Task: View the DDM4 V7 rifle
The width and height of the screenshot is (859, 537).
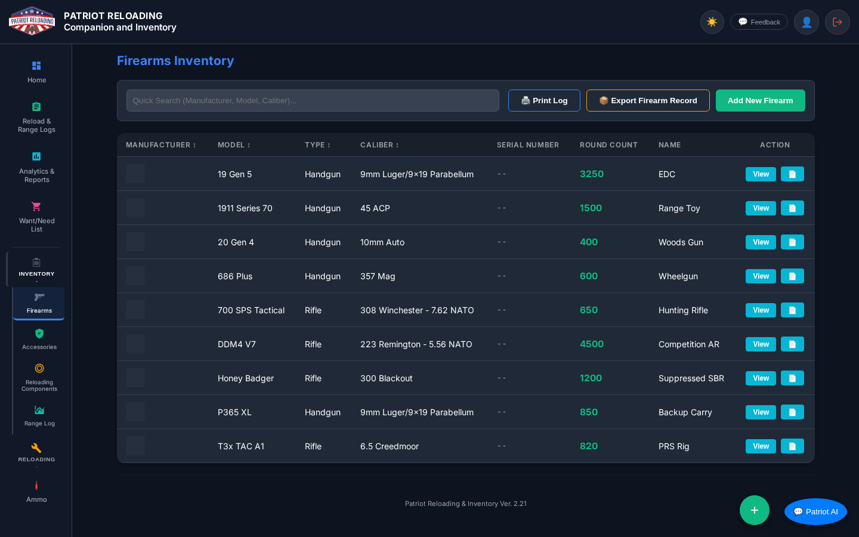Action: 761,344
